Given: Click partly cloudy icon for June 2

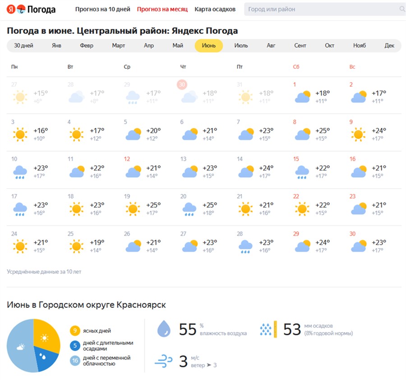Looking at the screenshot, I should click(x=359, y=97).
